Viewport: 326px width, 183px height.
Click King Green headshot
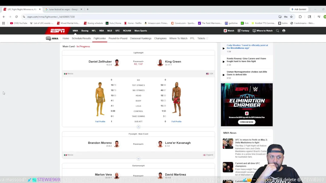tap(160, 63)
